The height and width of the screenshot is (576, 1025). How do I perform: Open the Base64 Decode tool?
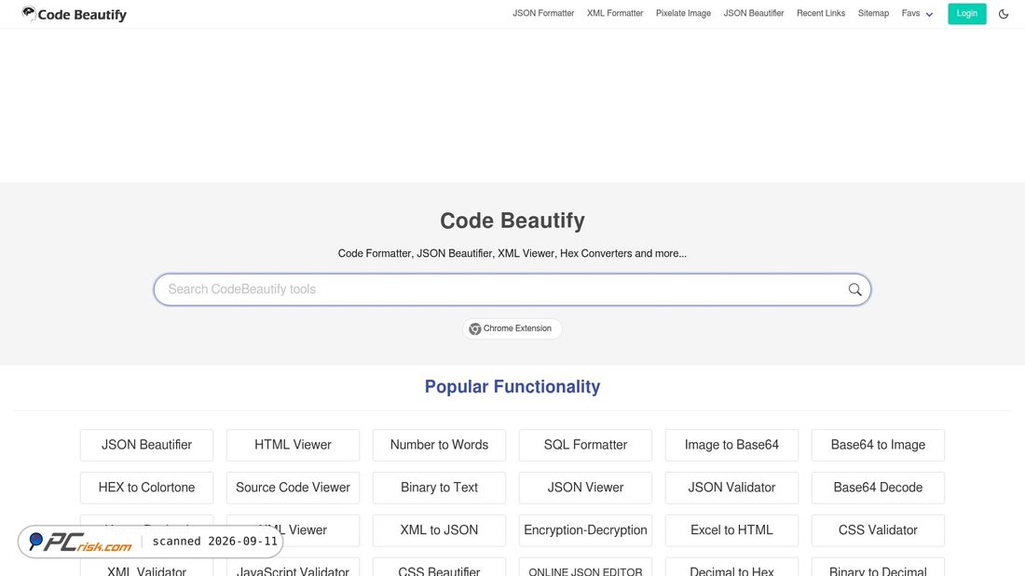coord(878,488)
